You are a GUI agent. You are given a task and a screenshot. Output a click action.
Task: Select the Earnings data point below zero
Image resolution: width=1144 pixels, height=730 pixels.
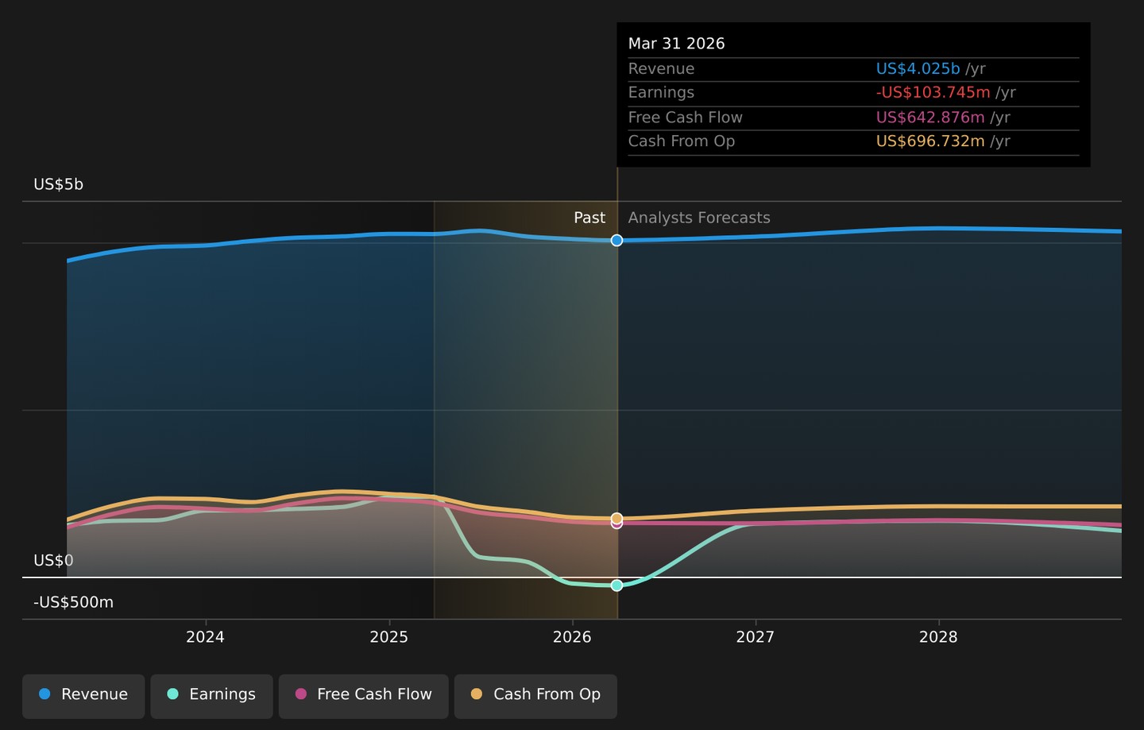pos(616,585)
